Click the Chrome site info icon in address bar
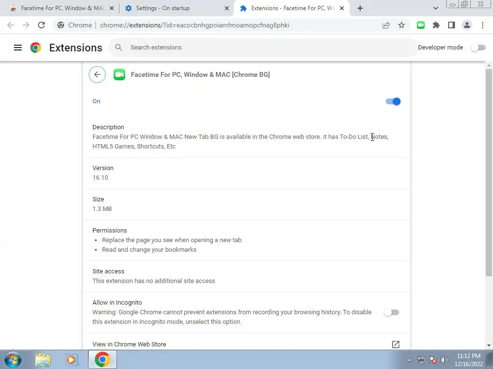 click(x=61, y=25)
